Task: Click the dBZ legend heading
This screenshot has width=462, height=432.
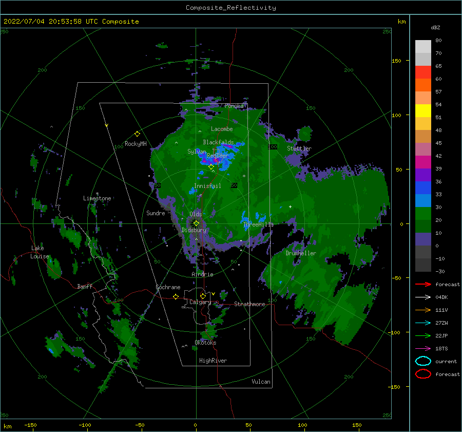Action: (x=435, y=27)
